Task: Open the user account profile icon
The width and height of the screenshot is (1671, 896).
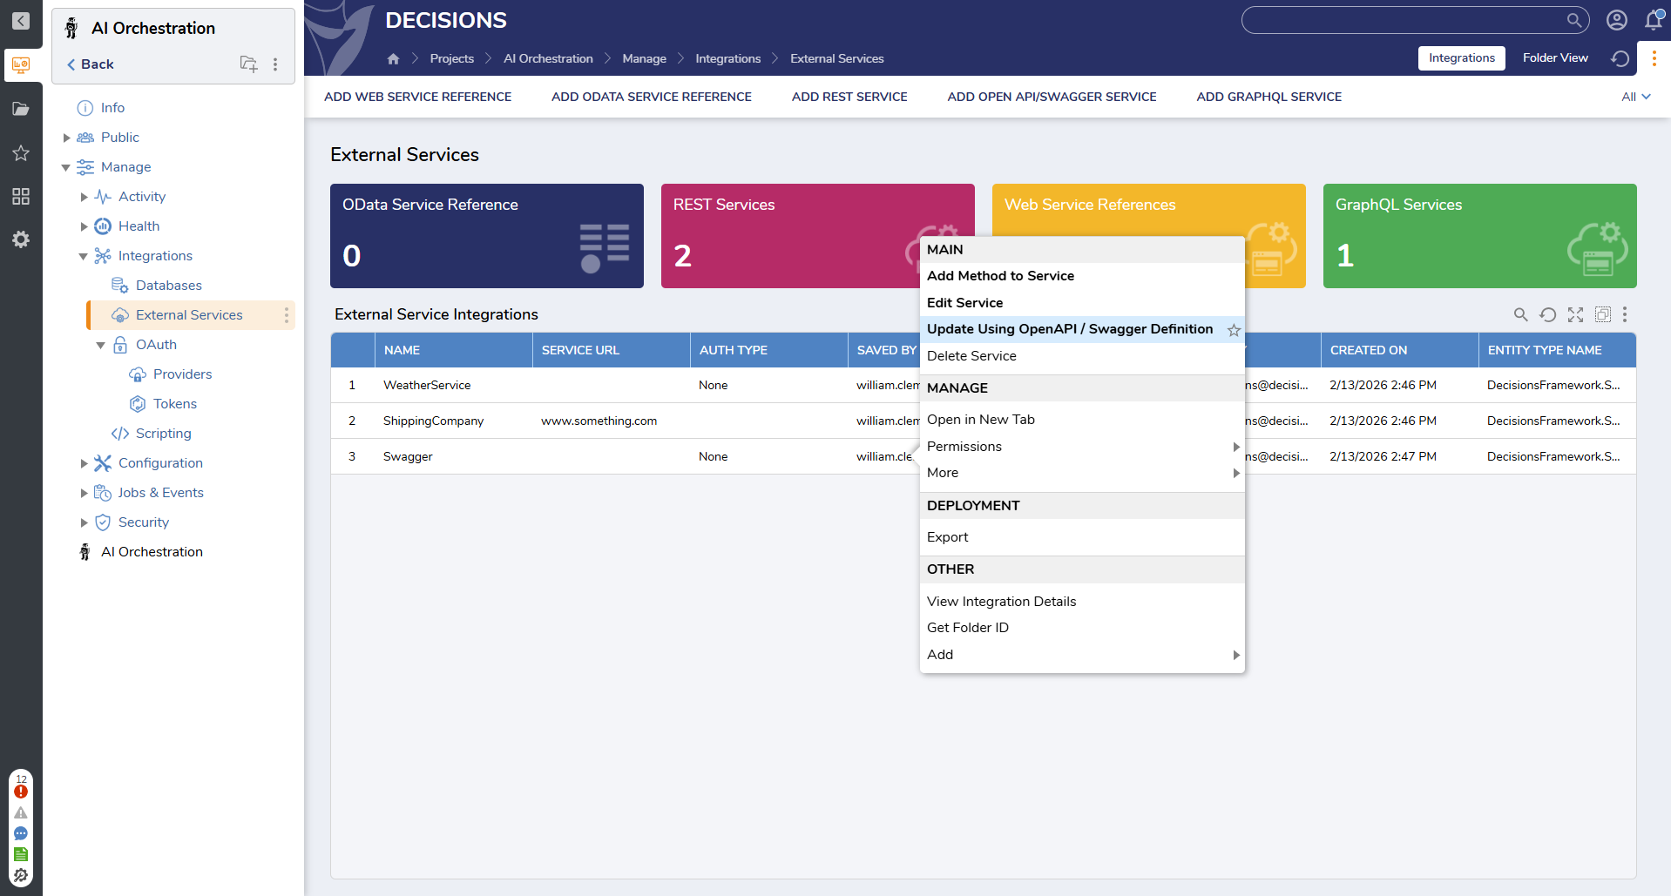Action: 1616,20
